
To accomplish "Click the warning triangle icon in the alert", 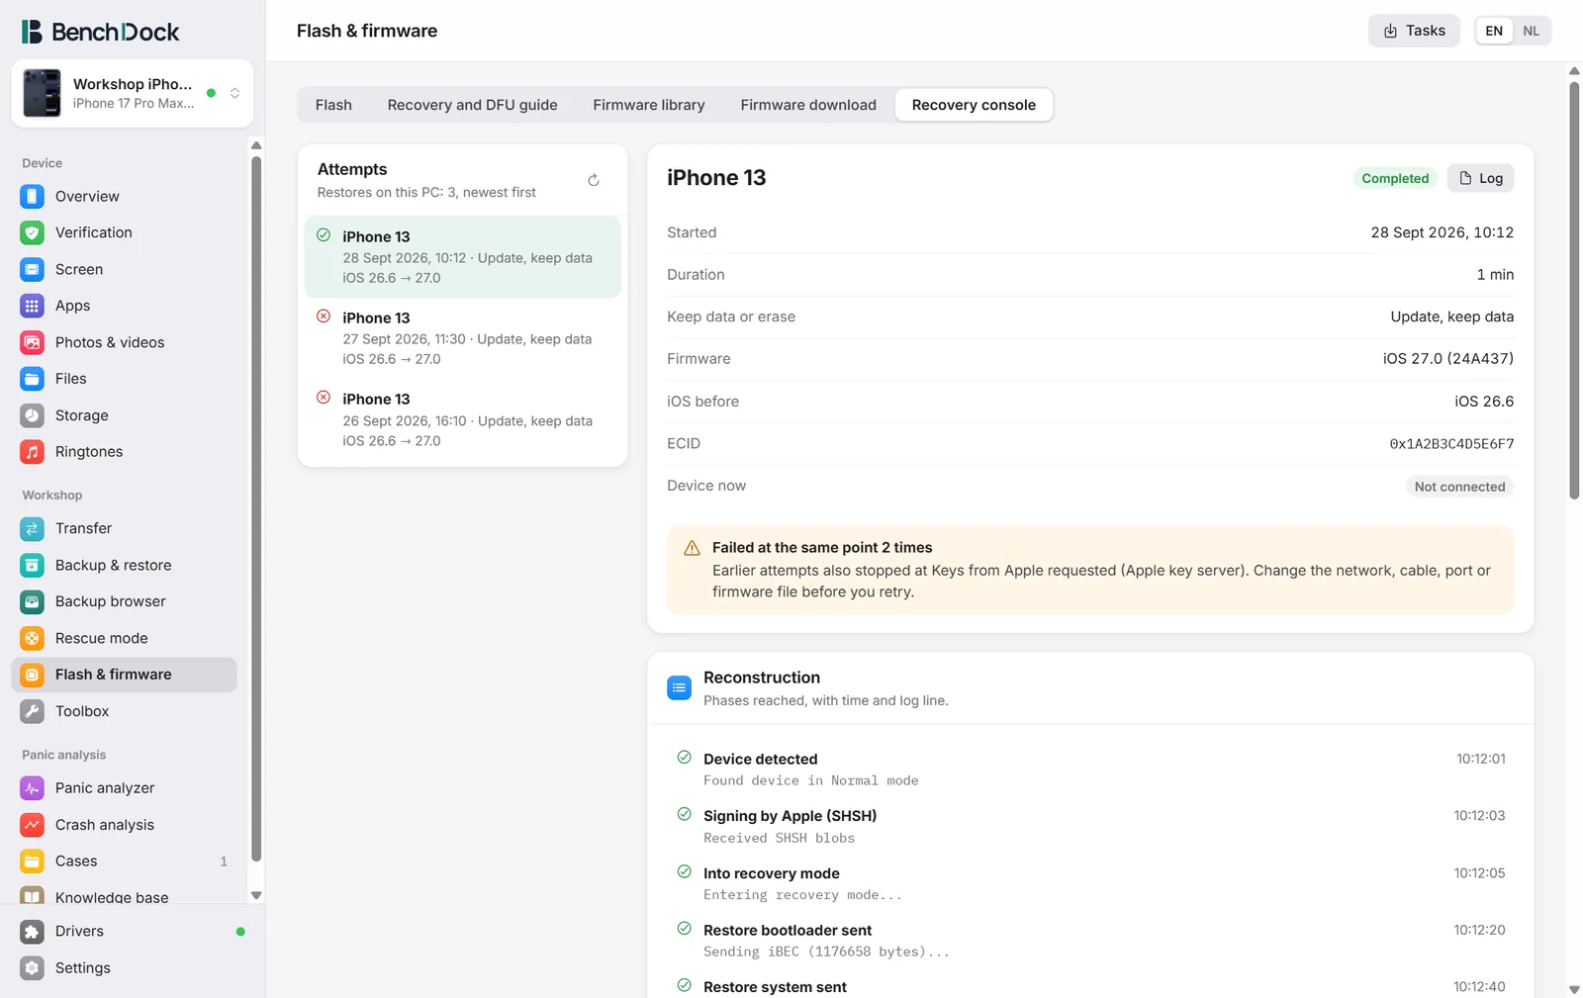I will click(692, 548).
